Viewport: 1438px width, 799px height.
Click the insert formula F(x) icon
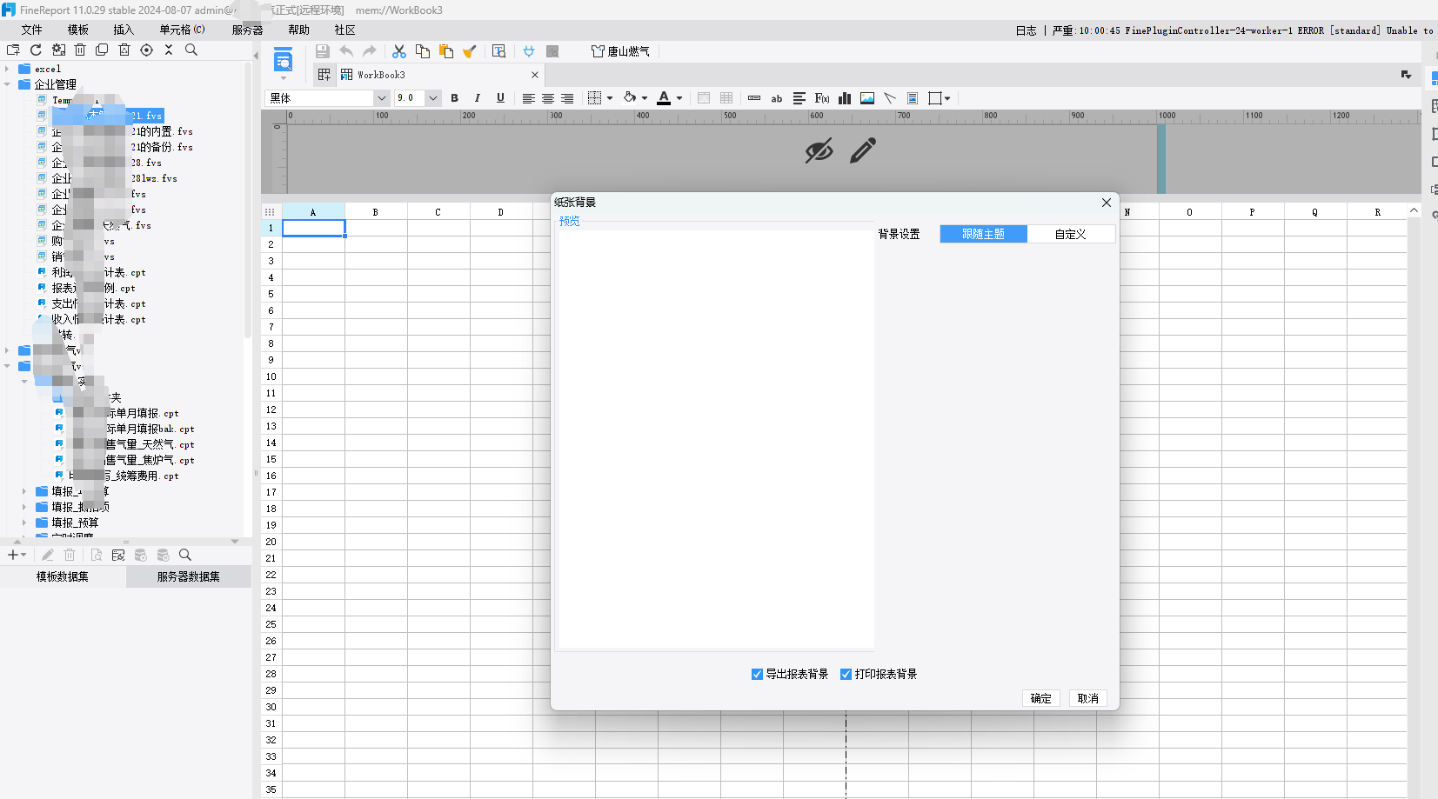pos(822,98)
